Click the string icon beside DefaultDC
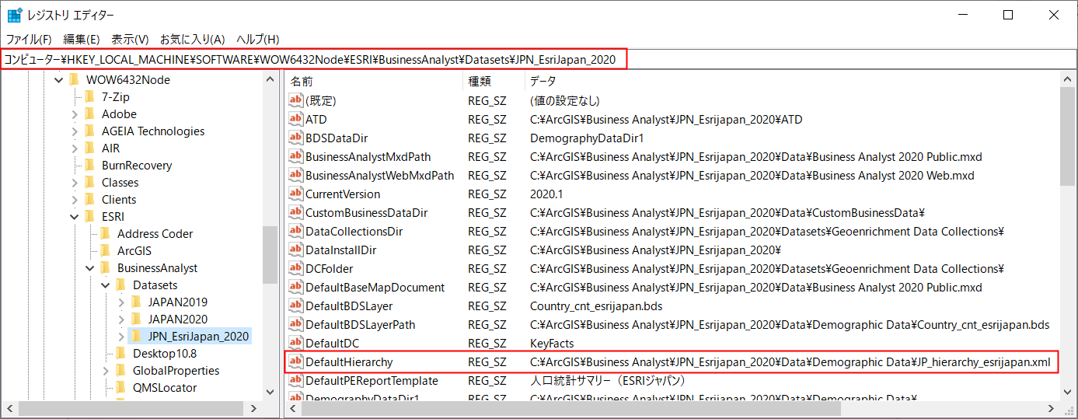Image resolution: width=1078 pixels, height=419 pixels. point(295,343)
